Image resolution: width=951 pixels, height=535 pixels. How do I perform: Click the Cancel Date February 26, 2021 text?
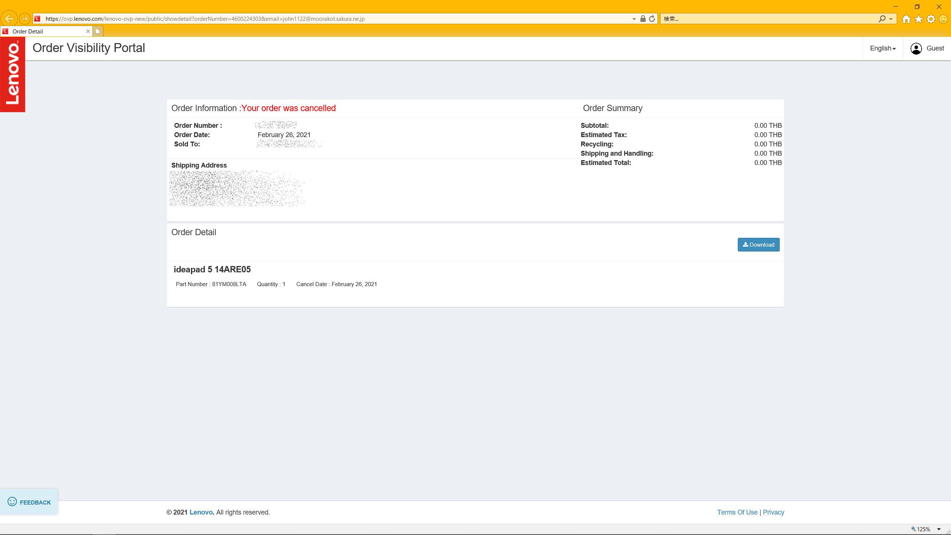pos(337,284)
